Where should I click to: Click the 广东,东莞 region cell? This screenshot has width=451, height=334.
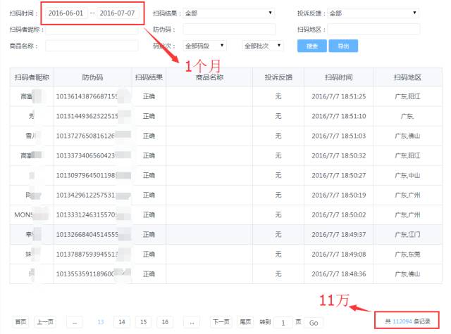(x=407, y=255)
